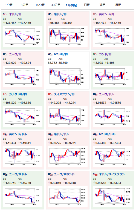Open the ユーロ/ドル currency pair link
This screenshot has width=136, height=210.
click(x=106, y=94)
